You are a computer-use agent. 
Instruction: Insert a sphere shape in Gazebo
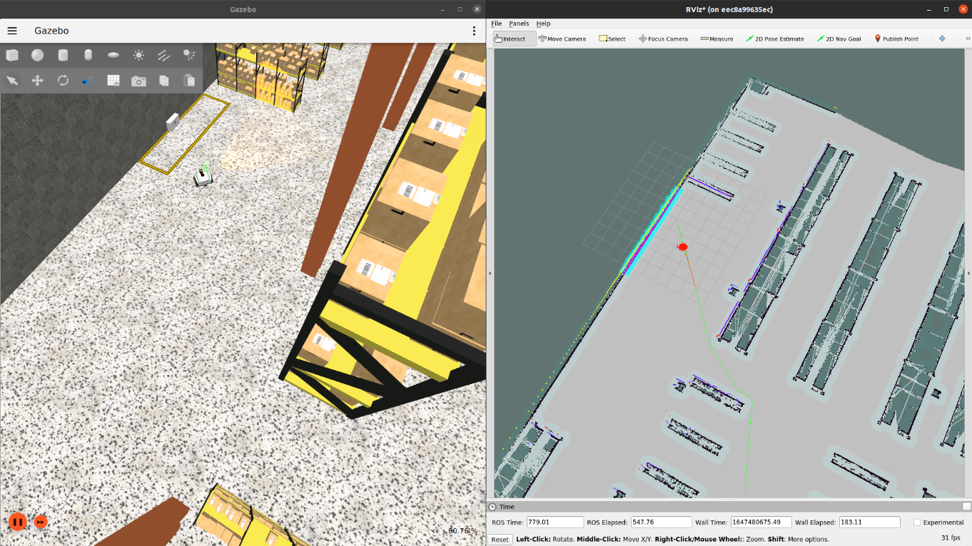click(x=37, y=55)
